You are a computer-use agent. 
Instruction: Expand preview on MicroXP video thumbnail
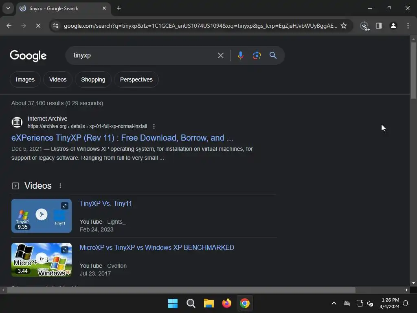point(65,250)
